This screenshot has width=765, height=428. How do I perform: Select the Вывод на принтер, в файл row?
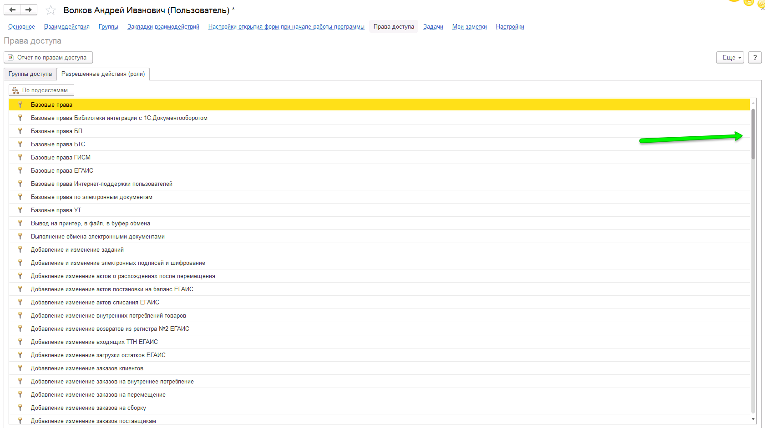tap(90, 223)
